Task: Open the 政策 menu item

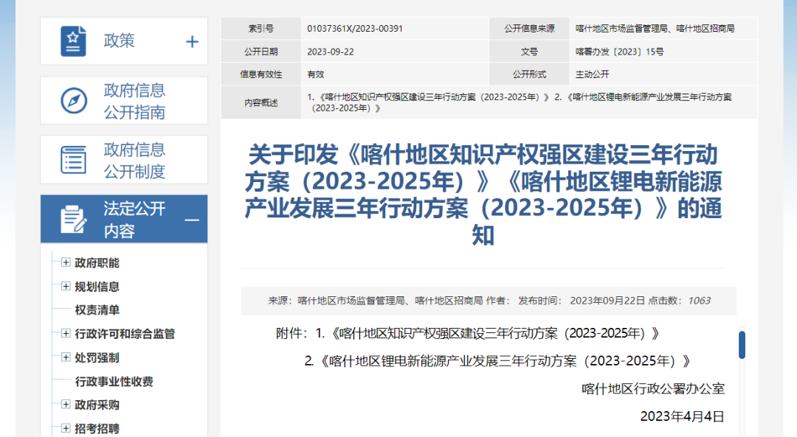Action: pyautogui.click(x=124, y=41)
